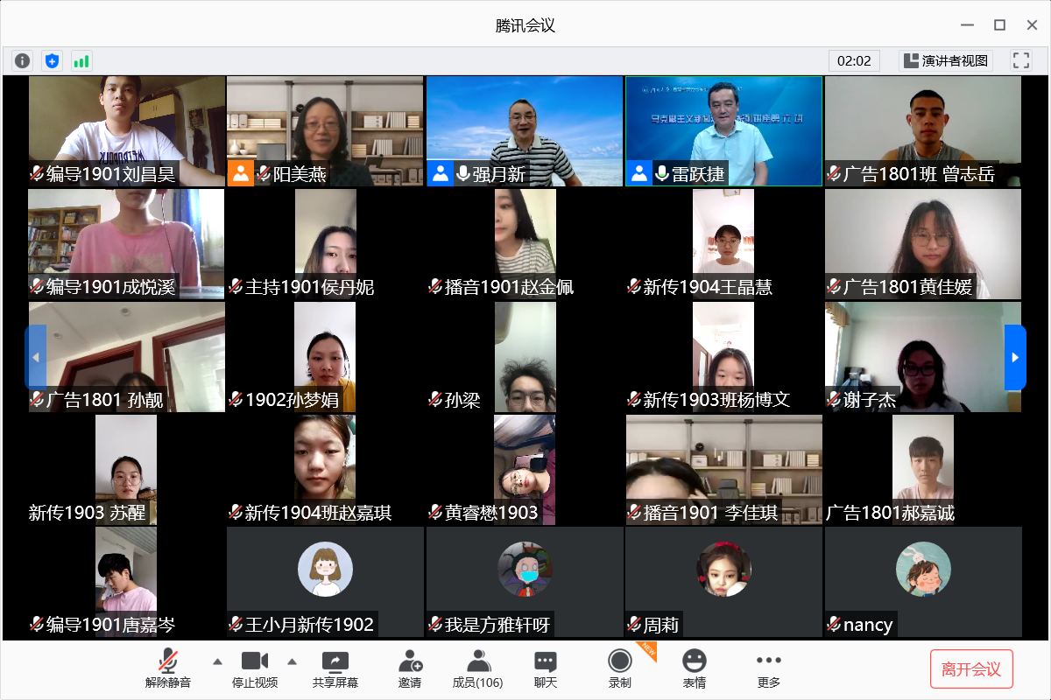
Task: Open the More (更多) menu
Action: point(769,669)
